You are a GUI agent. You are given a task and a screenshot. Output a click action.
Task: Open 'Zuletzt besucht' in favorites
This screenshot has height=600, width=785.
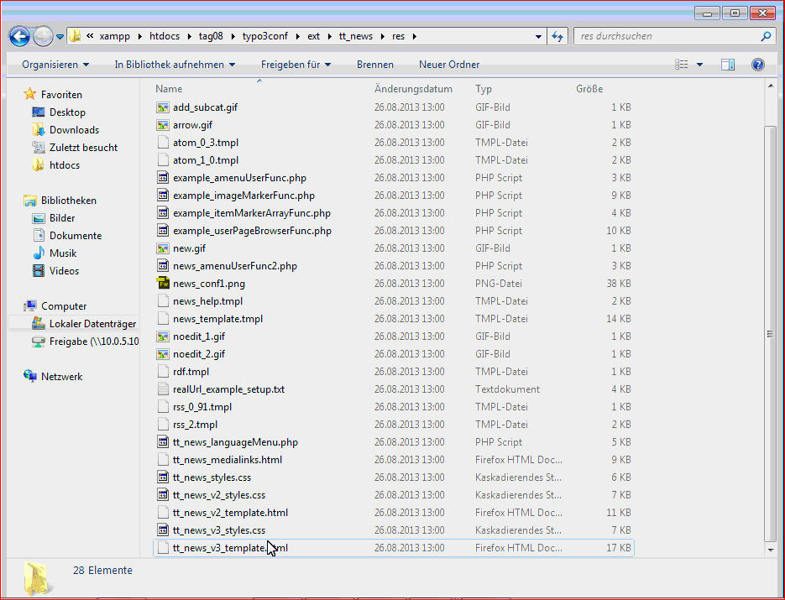[83, 148]
